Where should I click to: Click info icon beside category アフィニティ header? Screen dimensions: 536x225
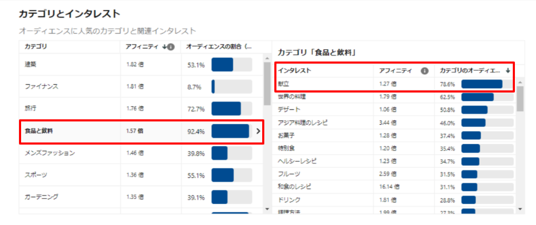pos(170,47)
